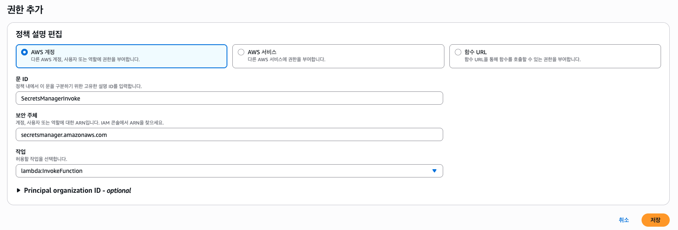Click the blue dropdown arrow in 작업 field
This screenshot has width=678, height=230.
[434, 171]
